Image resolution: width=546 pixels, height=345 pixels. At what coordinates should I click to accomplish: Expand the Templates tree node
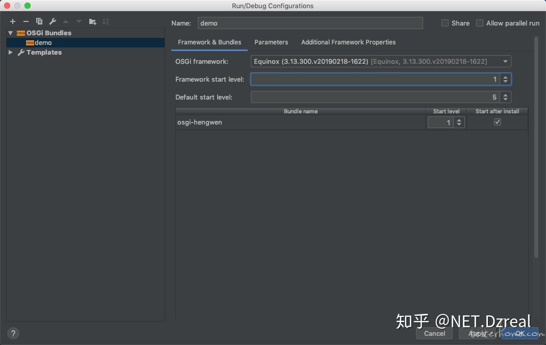pyautogui.click(x=10, y=52)
